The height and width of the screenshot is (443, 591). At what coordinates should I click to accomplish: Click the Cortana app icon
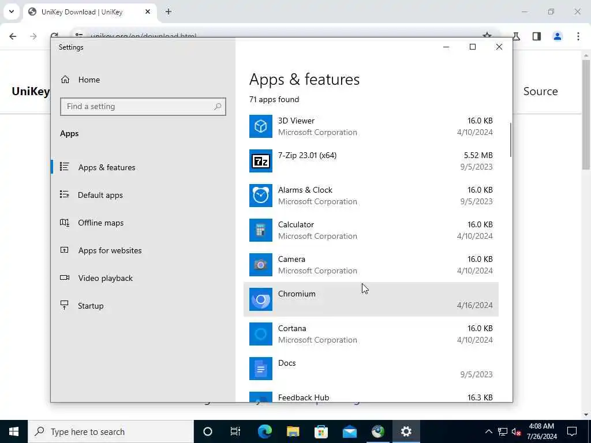pyautogui.click(x=260, y=334)
